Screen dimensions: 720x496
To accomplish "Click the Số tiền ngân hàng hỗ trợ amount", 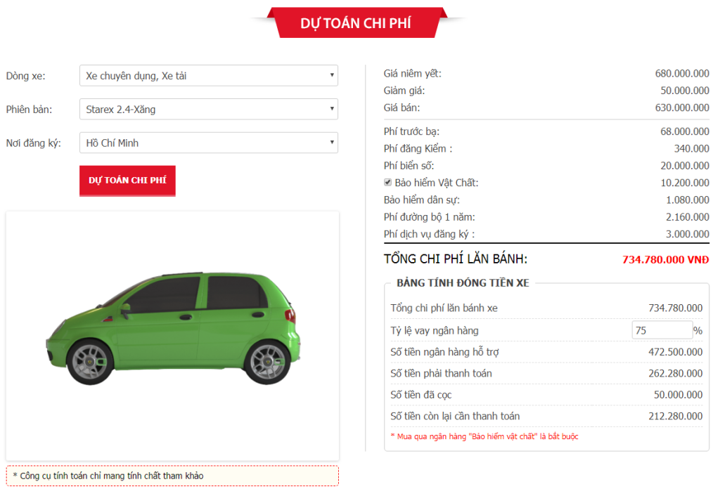I will click(x=676, y=352).
